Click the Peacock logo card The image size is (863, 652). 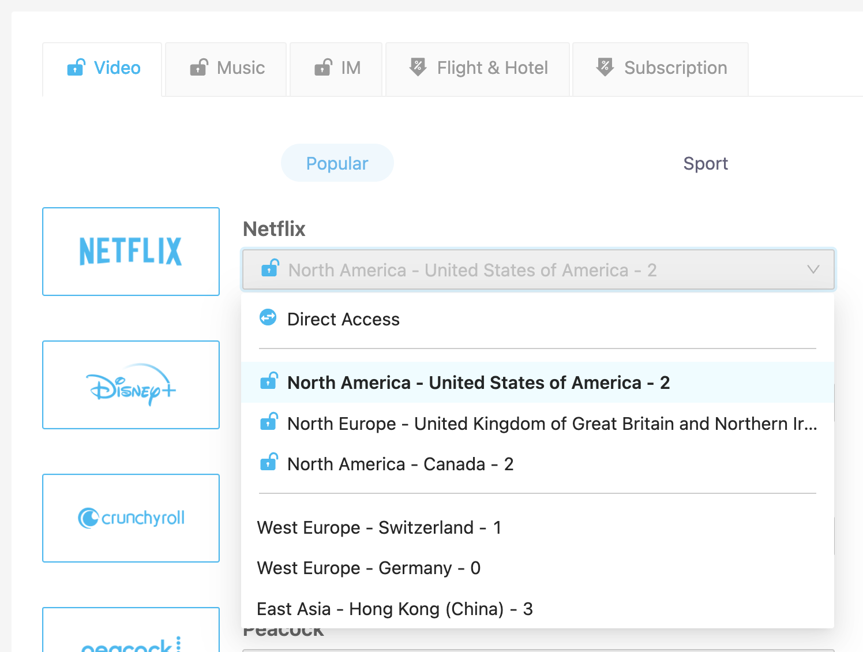pos(131,630)
